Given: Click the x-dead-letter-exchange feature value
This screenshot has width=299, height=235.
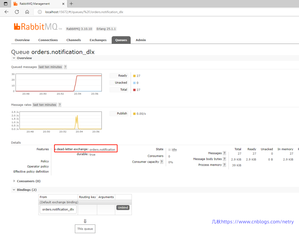Looking at the screenshot, I should pyautogui.click(x=102, y=150).
